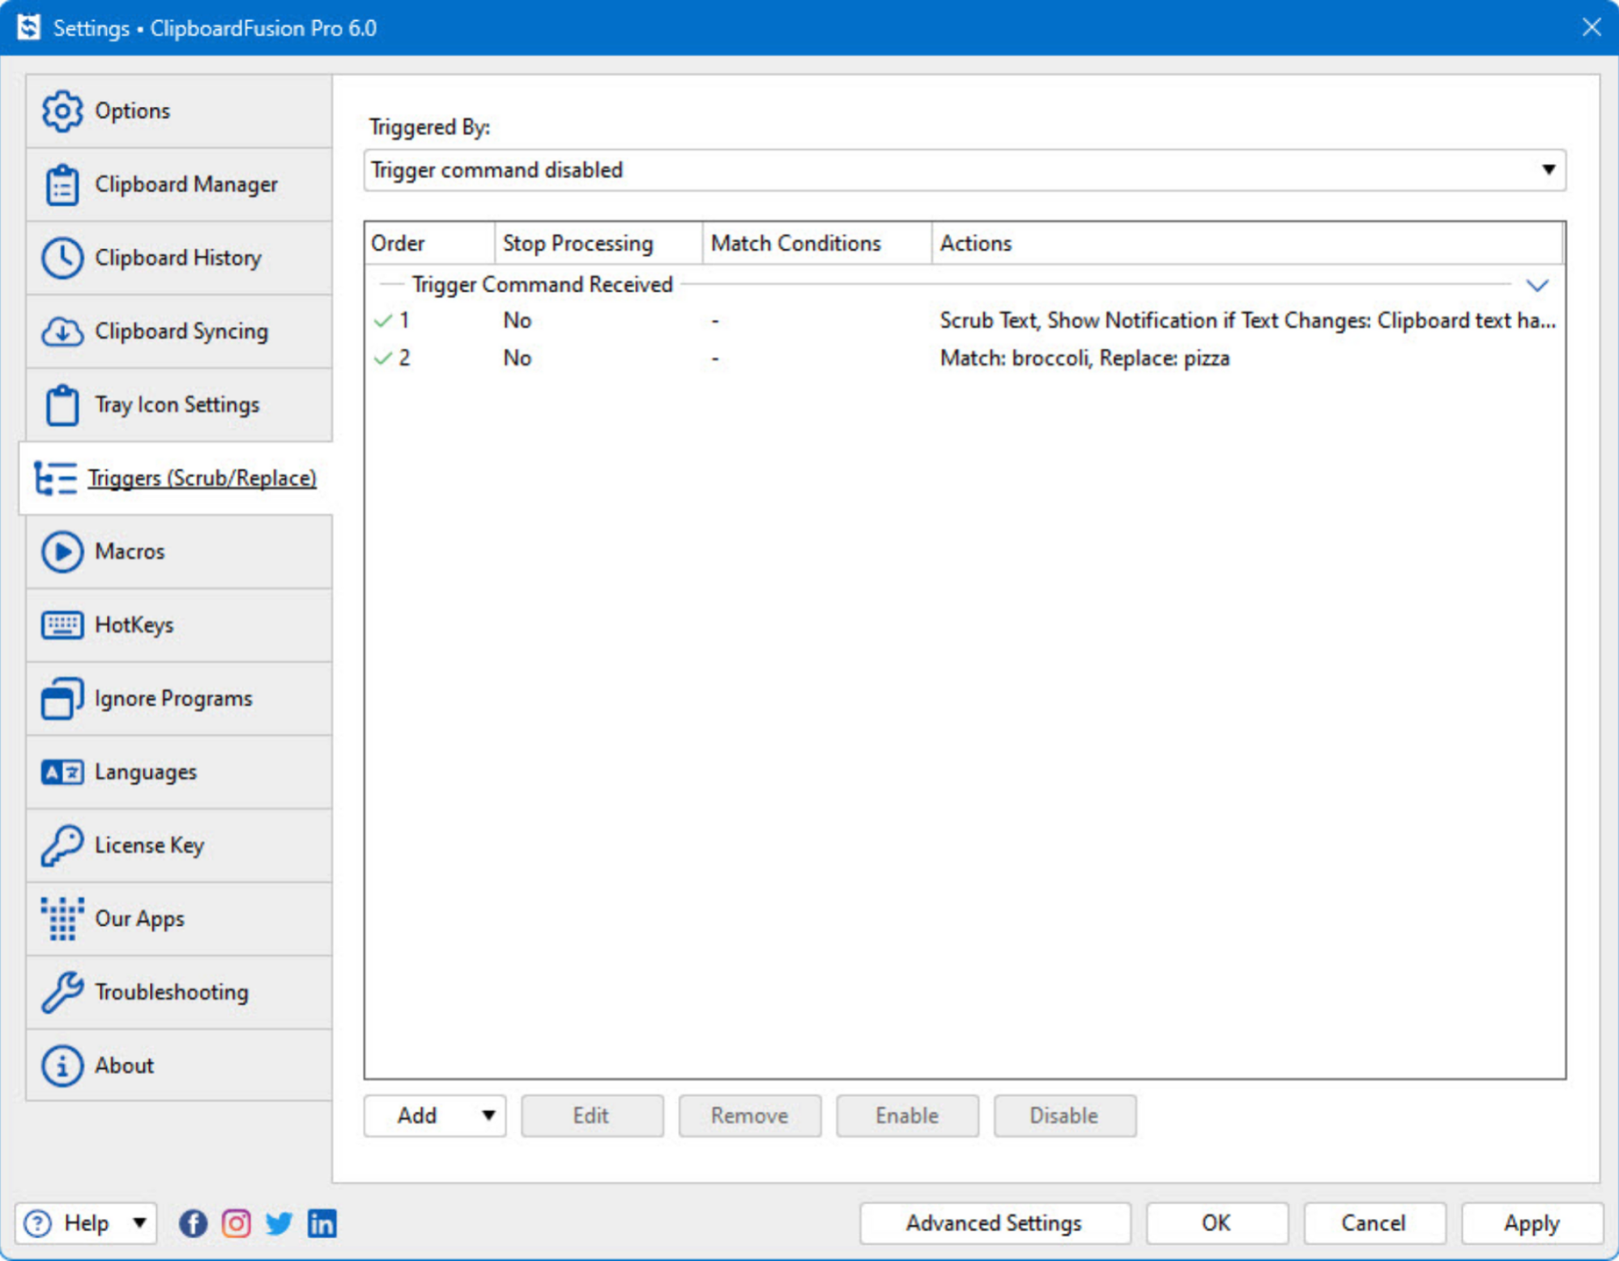
Task: Select the Scrub Text trigger action text
Action: (1247, 321)
